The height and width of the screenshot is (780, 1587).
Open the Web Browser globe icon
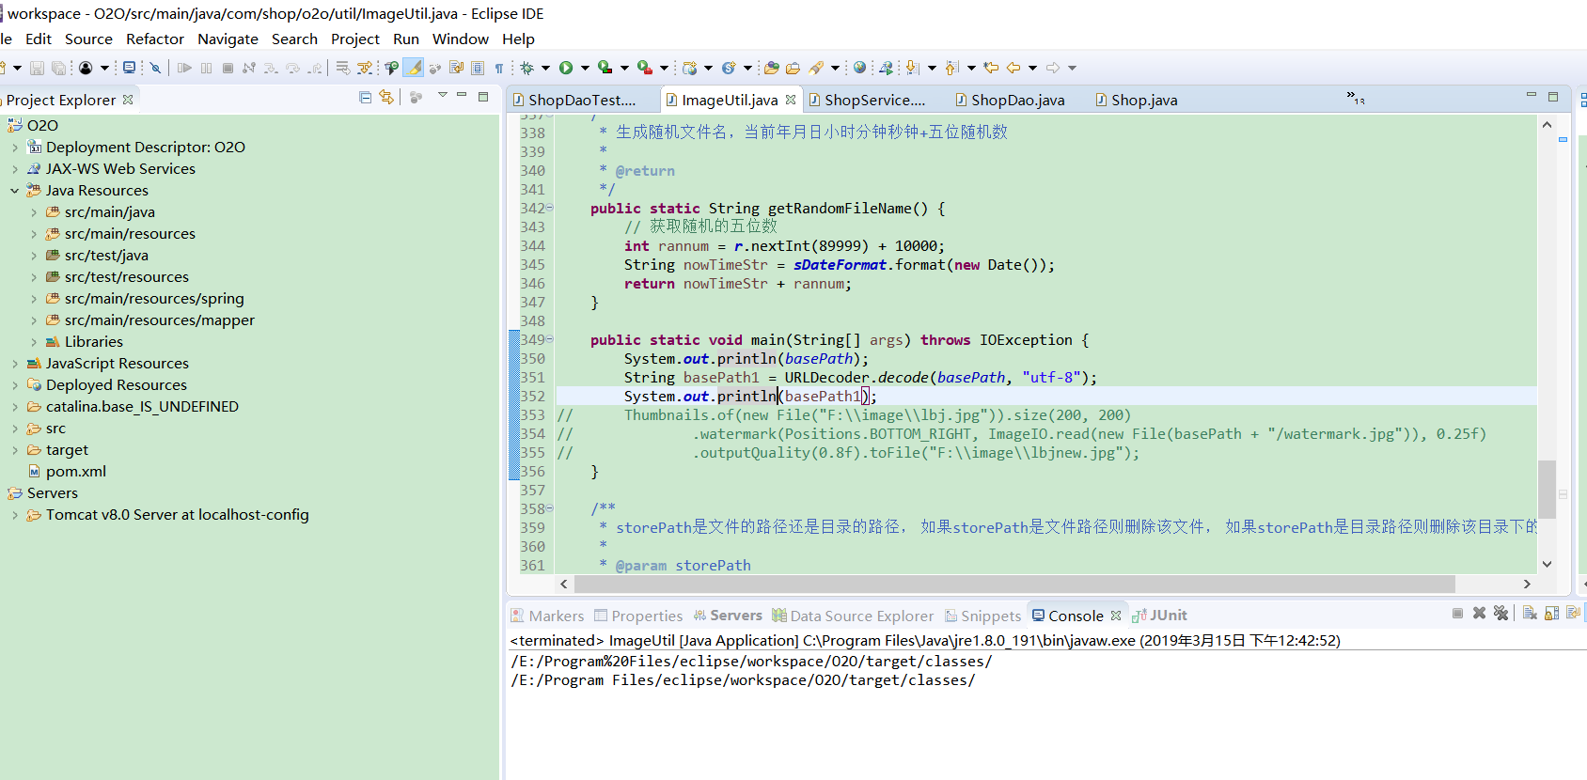pyautogui.click(x=859, y=68)
